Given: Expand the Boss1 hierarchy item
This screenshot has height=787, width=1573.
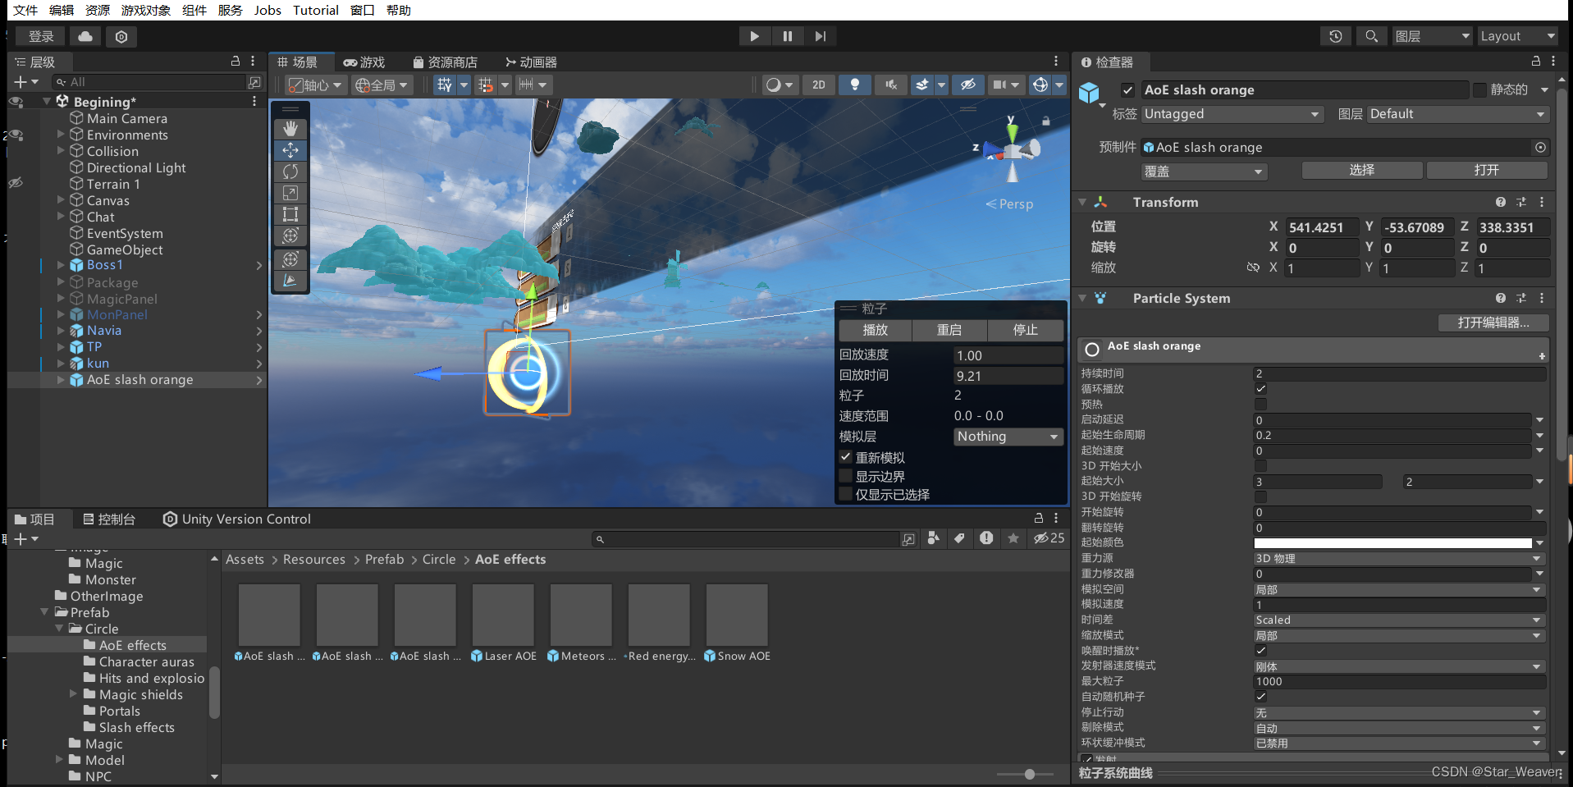Looking at the screenshot, I should 61,265.
